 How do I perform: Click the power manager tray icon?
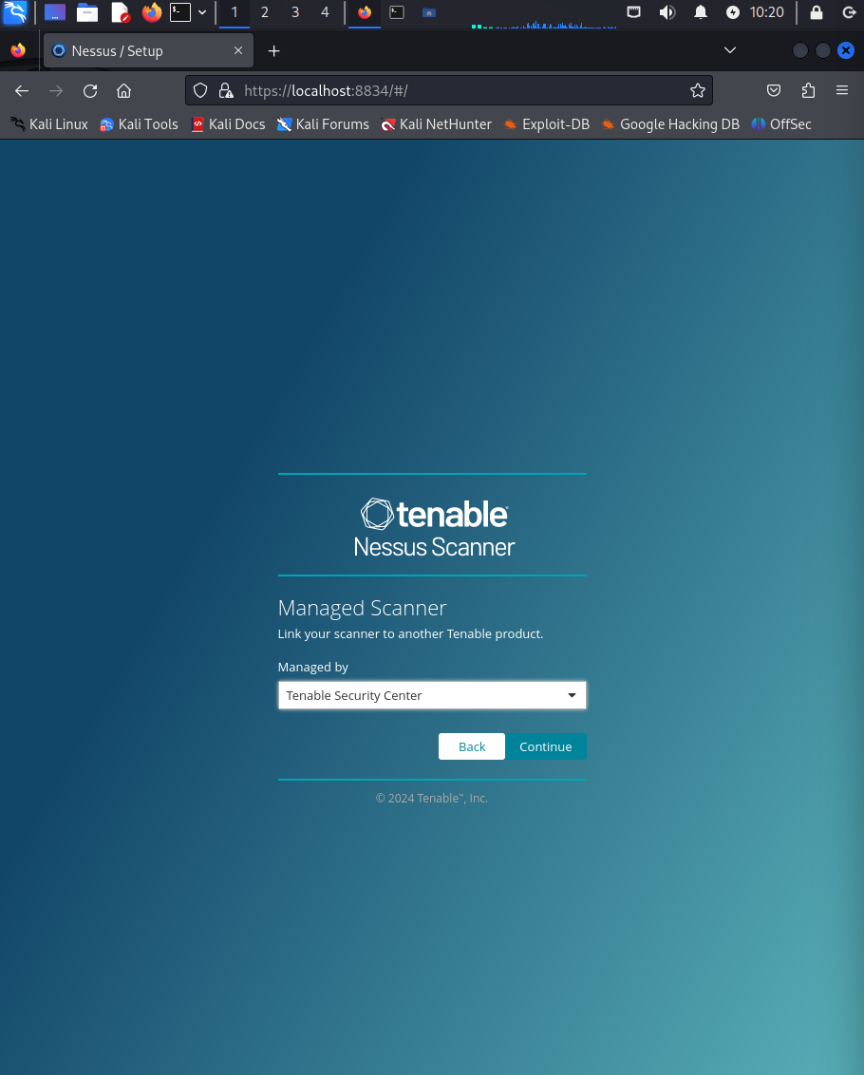tap(733, 12)
